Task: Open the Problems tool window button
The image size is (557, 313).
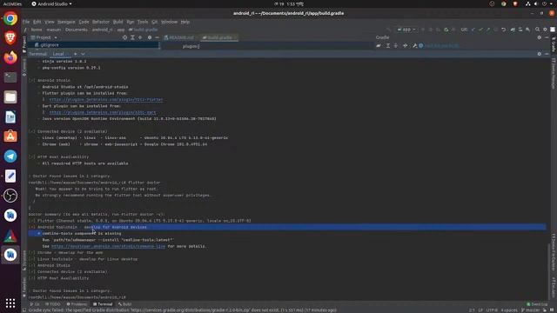Action: pyautogui.click(x=77, y=304)
